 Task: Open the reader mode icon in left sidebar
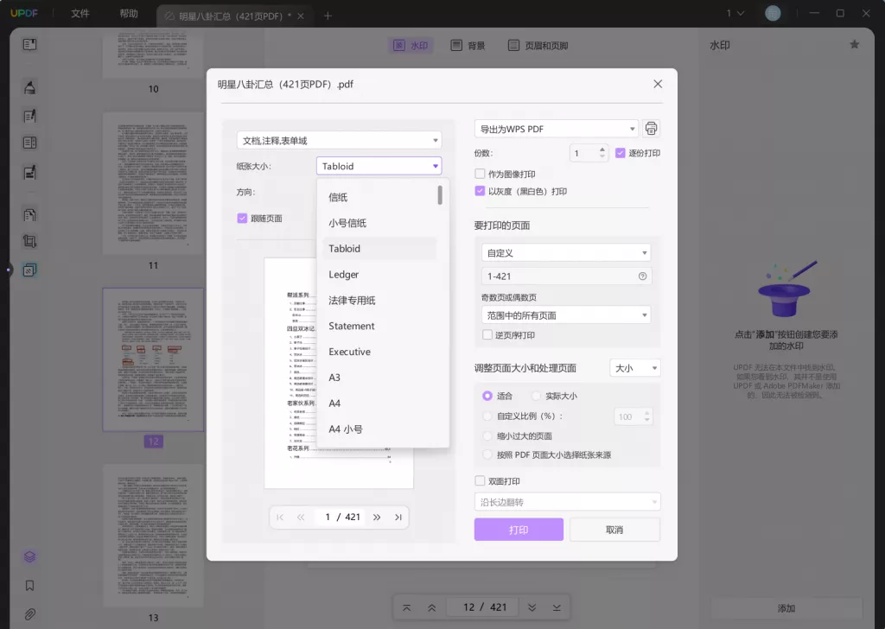pyautogui.click(x=29, y=45)
